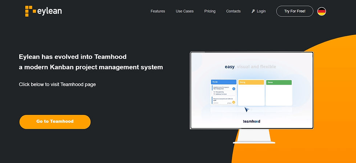
Task: Open the Features menu item
Action: [158, 11]
